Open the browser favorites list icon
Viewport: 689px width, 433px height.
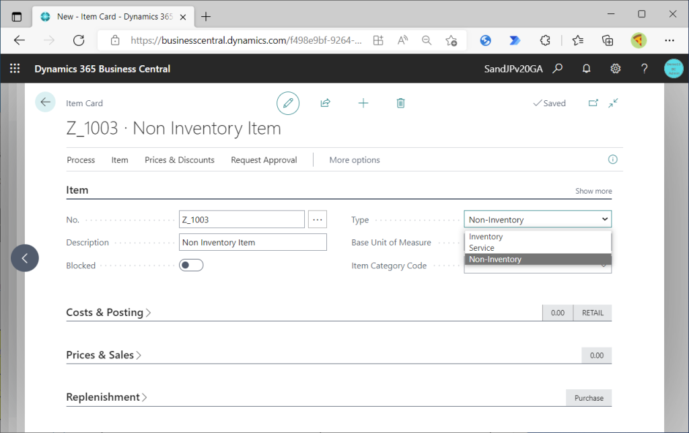pyautogui.click(x=578, y=40)
